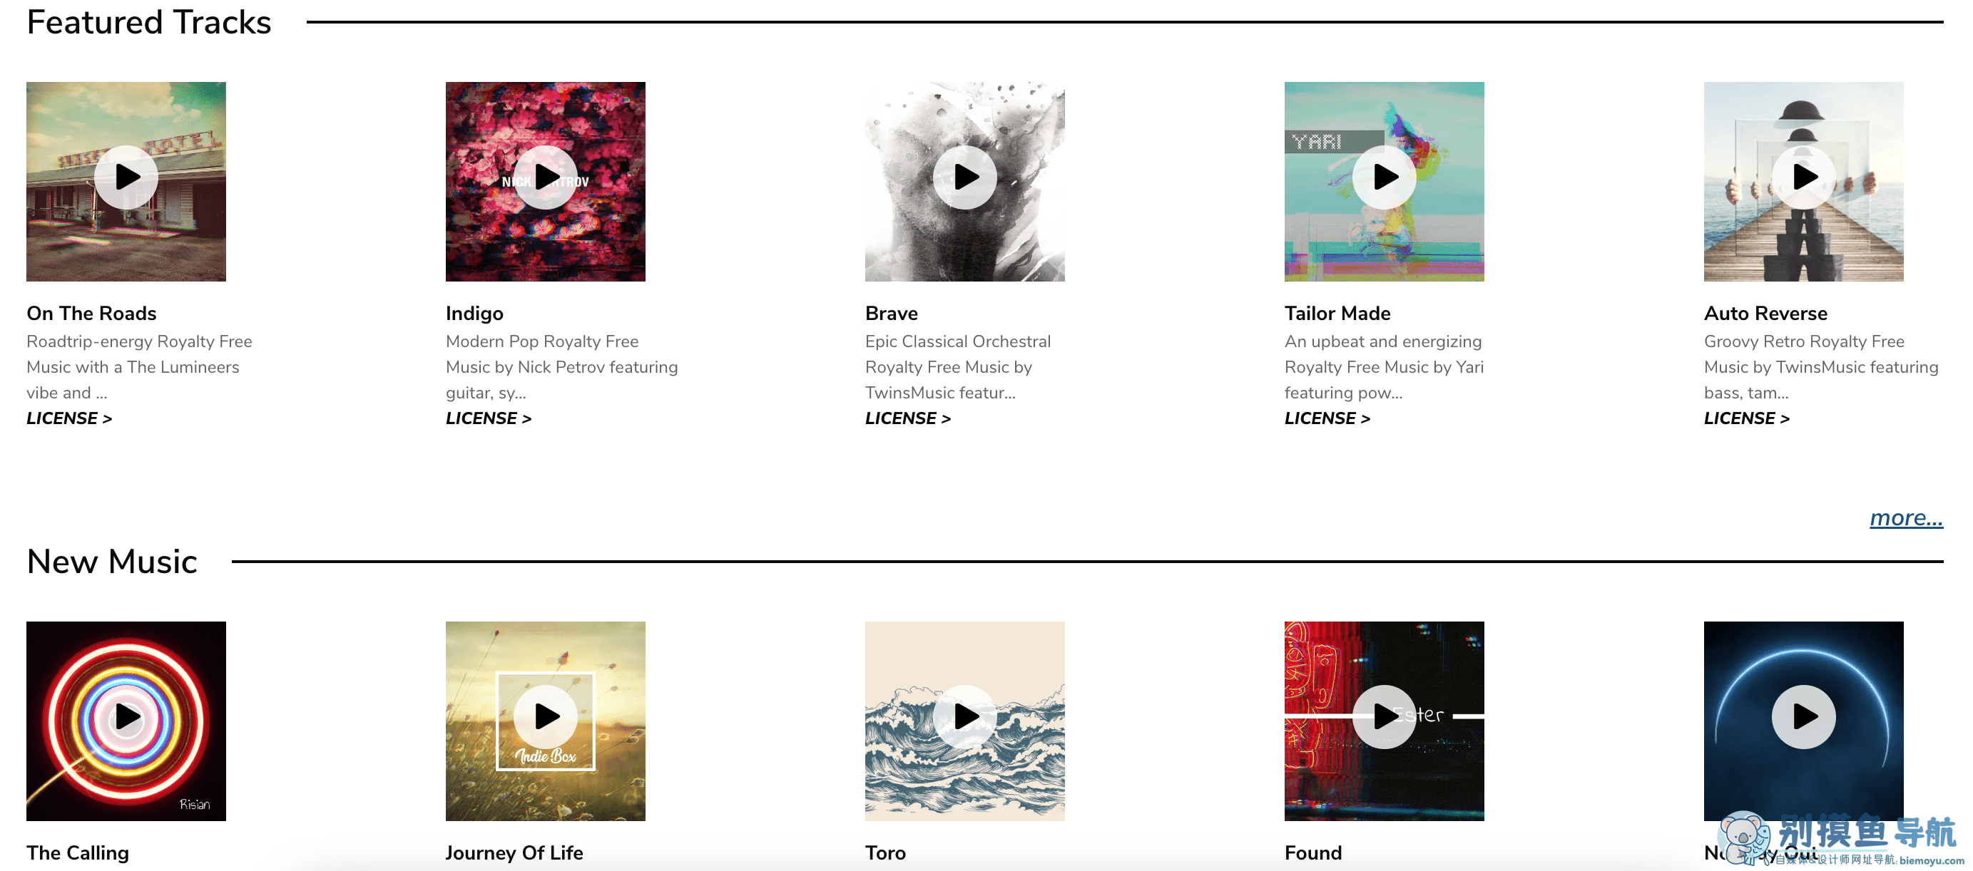Open LICENSE link for Auto Reverse
The height and width of the screenshot is (871, 1973).
pos(1747,418)
